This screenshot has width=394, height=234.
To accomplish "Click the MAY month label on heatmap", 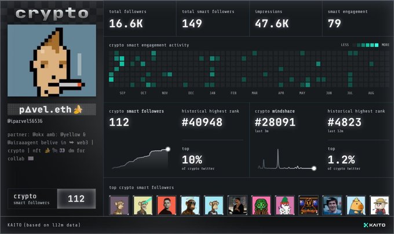I will (x=302, y=93).
